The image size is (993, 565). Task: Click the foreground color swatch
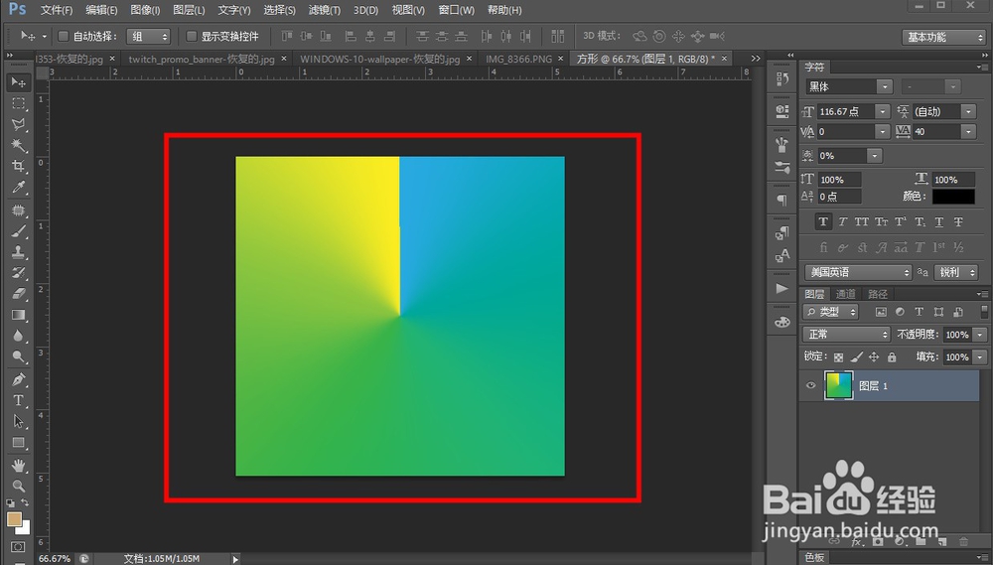coord(14,519)
